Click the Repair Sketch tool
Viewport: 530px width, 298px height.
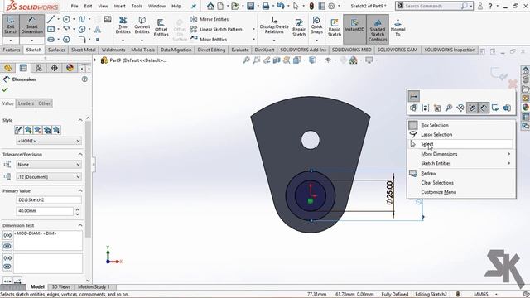(x=299, y=27)
